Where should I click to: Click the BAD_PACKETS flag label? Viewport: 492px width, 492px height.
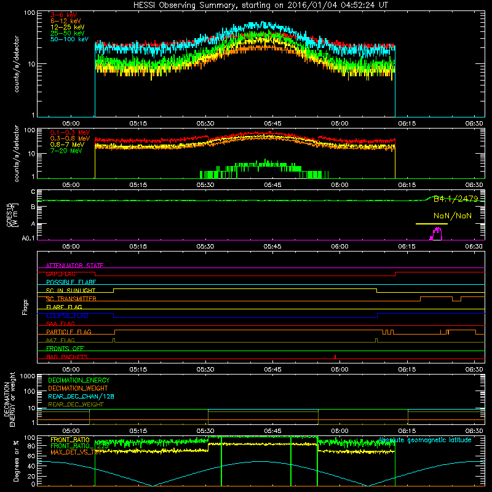(x=67, y=357)
